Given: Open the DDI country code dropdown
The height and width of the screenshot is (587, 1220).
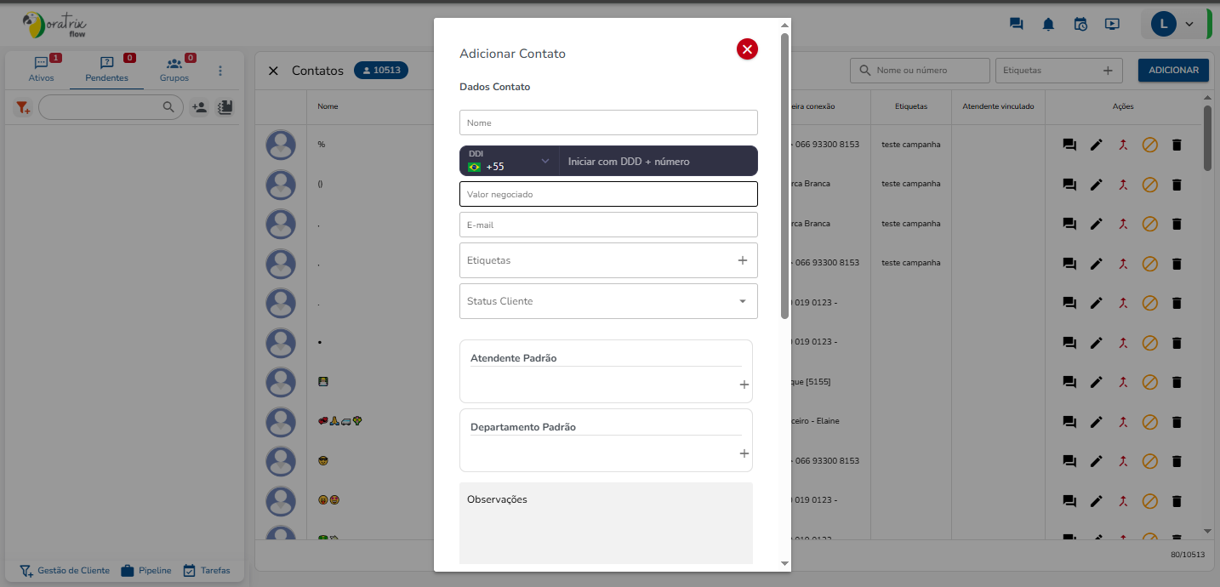Looking at the screenshot, I should [x=510, y=161].
